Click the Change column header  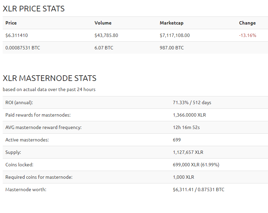[247, 23]
